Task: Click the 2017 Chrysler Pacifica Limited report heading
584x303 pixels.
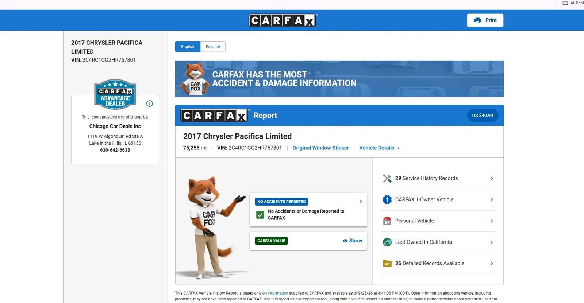Action: click(x=237, y=136)
